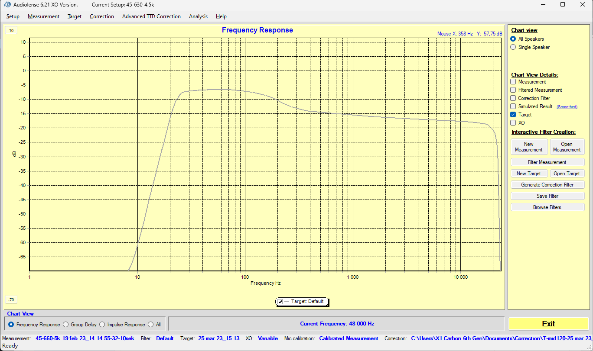
Task: Enable the XO chart detail checkbox
Action: coord(513,123)
